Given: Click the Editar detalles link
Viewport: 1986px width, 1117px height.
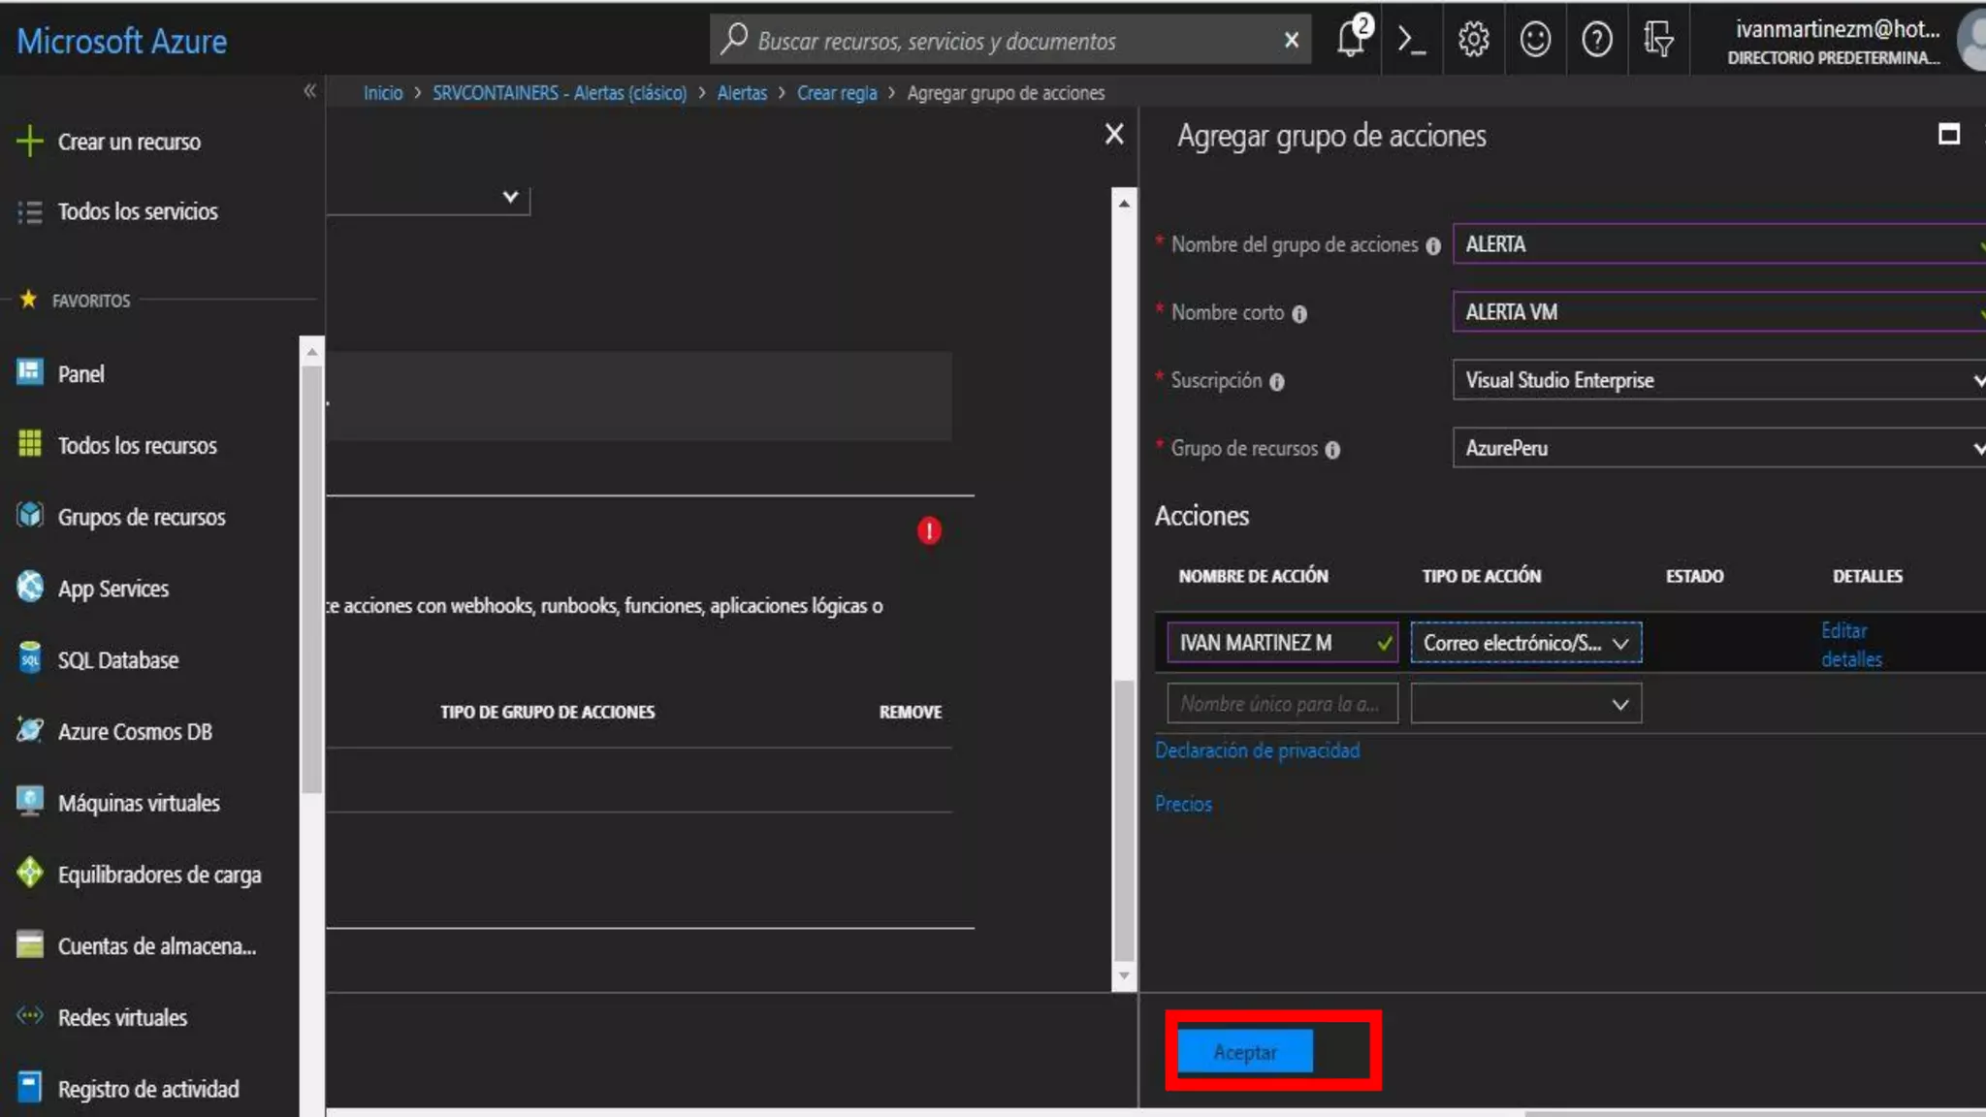Looking at the screenshot, I should point(1850,645).
